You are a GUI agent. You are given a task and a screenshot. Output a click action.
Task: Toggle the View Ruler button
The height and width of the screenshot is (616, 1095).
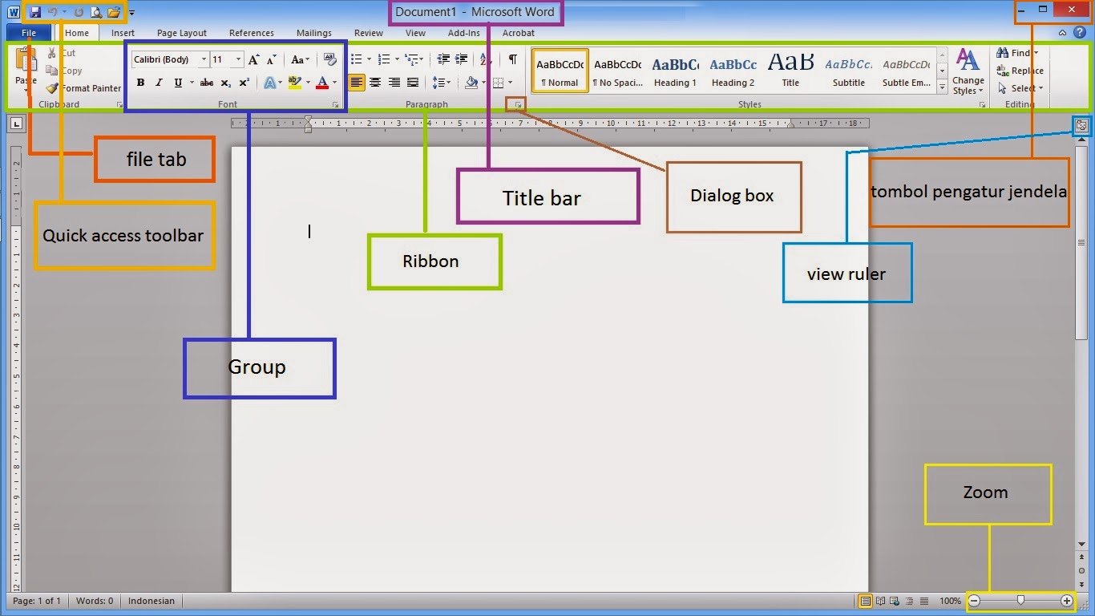[1081, 125]
